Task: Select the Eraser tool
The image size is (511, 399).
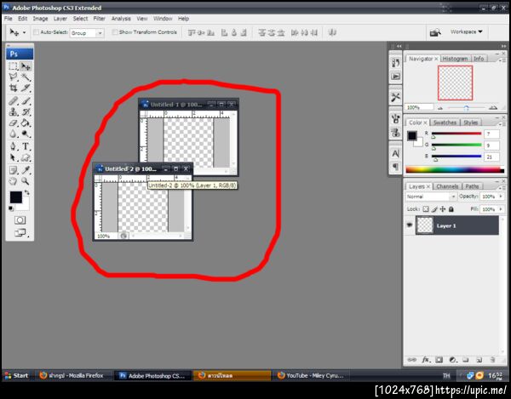Action: [14, 123]
